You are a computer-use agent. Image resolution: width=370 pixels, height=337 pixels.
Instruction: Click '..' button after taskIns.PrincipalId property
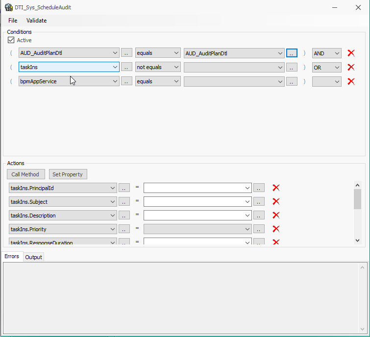(124, 188)
